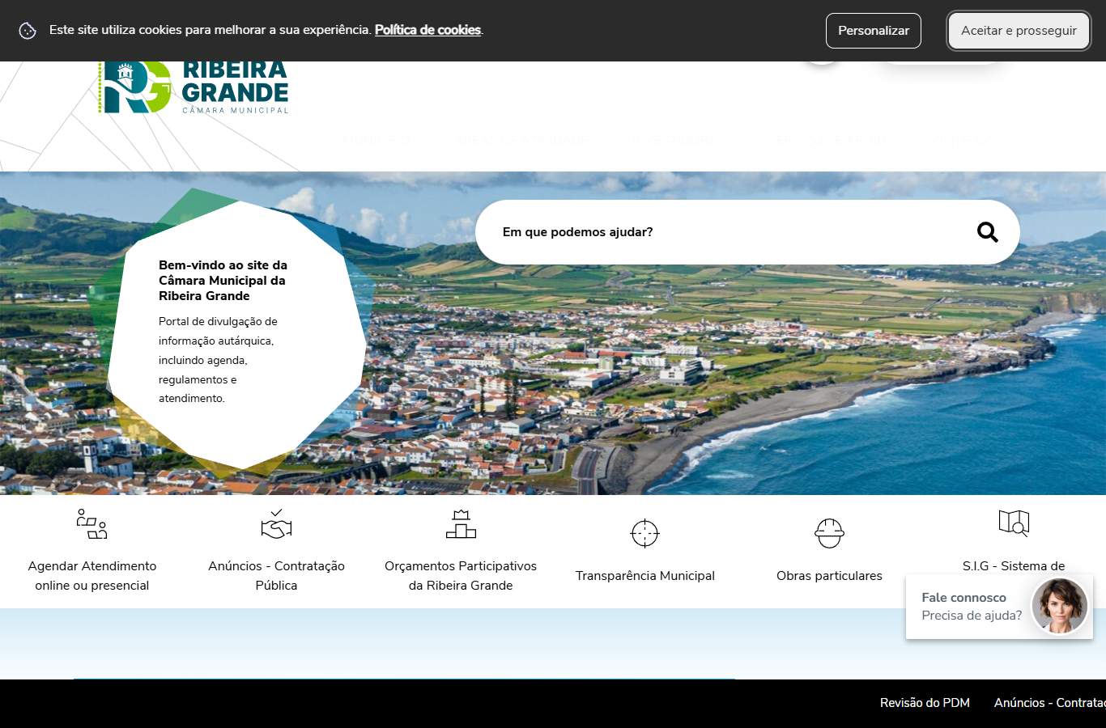The height and width of the screenshot is (728, 1106).
Task: Click the Bem-vindo ao site heading
Action: [223, 281]
